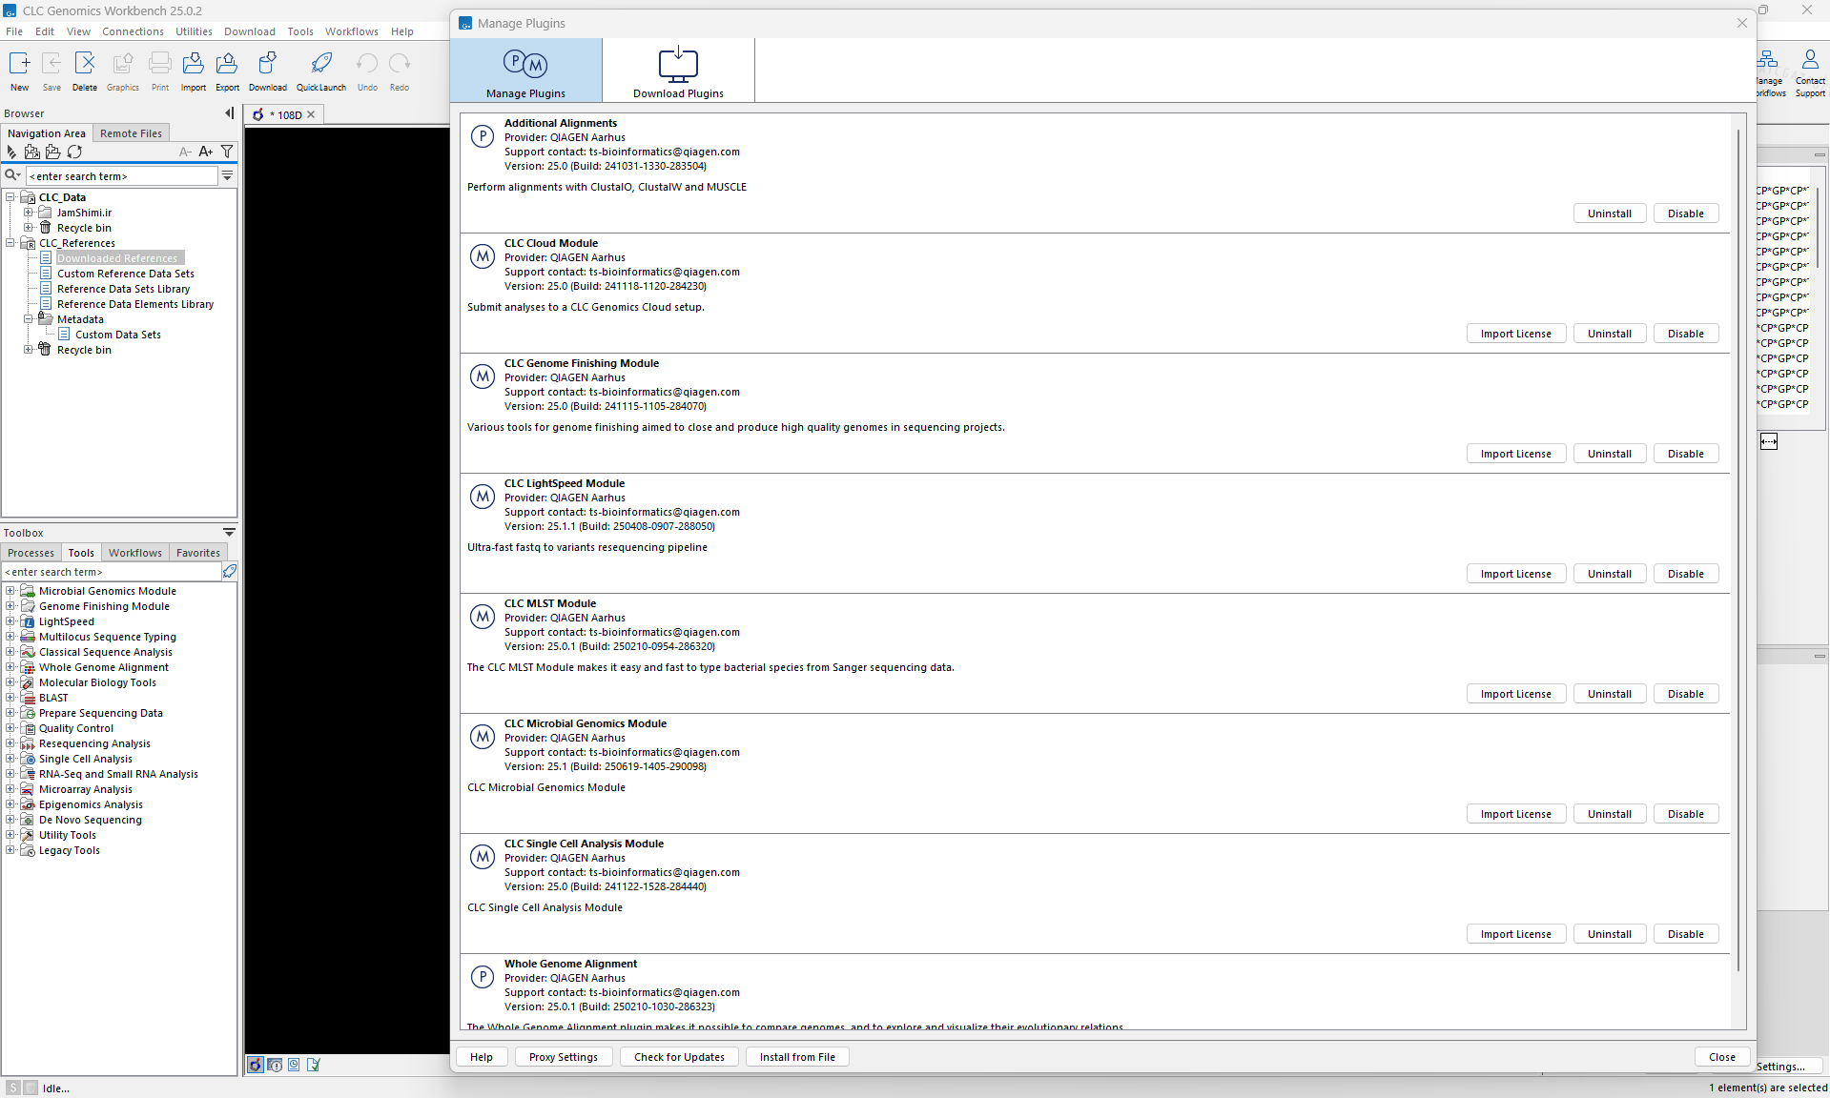The image size is (1830, 1098).
Task: Expand the Resequencing Analysis toolbox node
Action: [x=10, y=743]
